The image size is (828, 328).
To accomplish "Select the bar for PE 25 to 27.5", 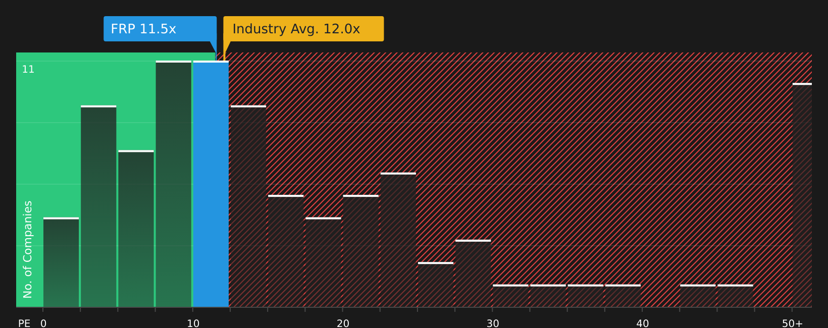I will point(436,285).
